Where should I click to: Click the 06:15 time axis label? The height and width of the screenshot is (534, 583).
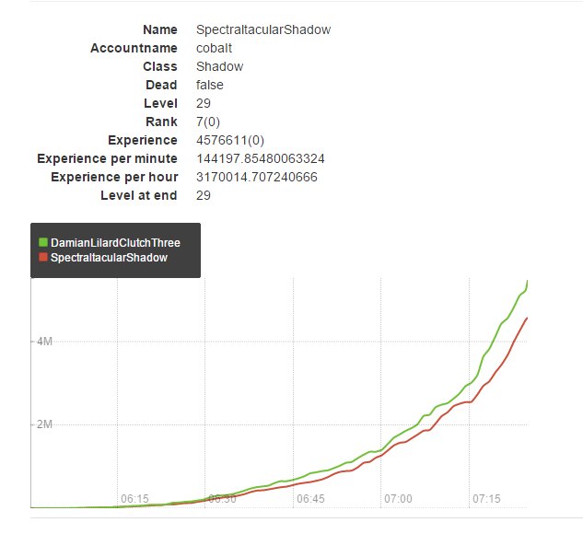tap(134, 498)
